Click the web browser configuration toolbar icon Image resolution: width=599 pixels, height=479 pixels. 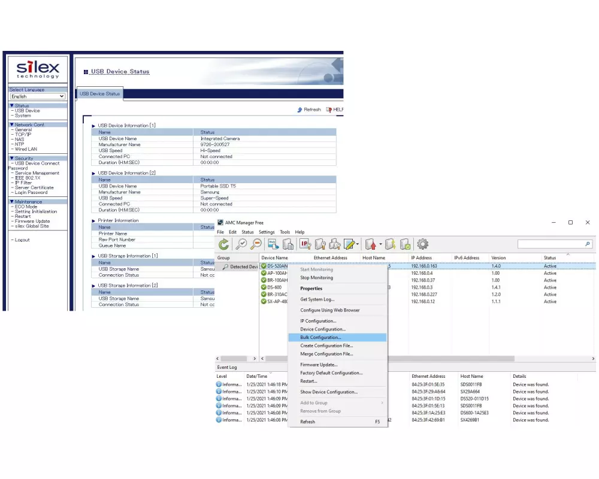(x=273, y=244)
